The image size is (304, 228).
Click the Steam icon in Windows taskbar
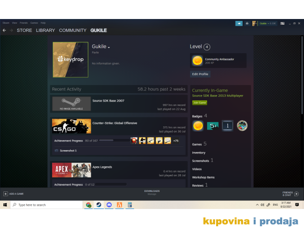(x=99, y=205)
